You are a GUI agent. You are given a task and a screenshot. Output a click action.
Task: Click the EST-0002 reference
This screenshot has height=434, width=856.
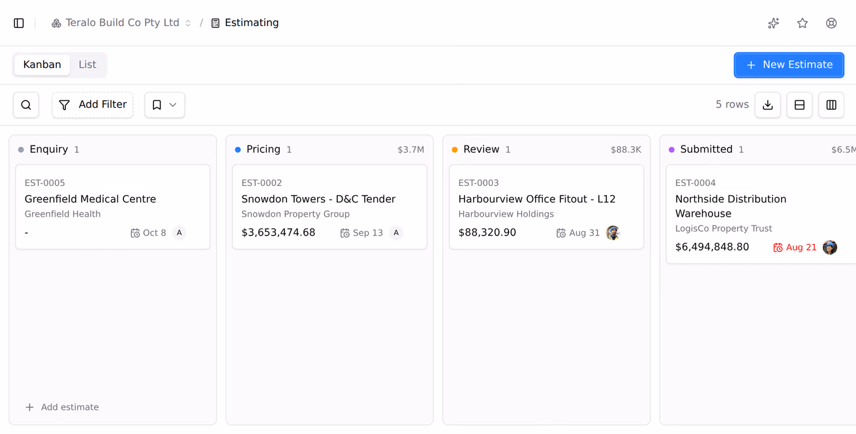point(262,183)
